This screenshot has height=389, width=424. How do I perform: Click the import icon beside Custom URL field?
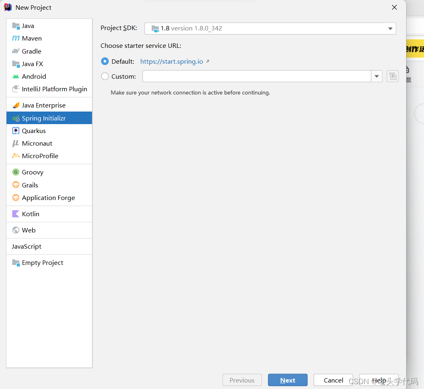[x=393, y=76]
